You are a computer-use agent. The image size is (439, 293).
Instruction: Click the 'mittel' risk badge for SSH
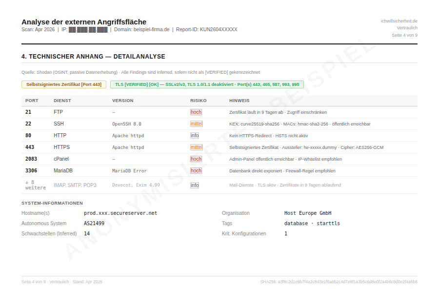[197, 124]
